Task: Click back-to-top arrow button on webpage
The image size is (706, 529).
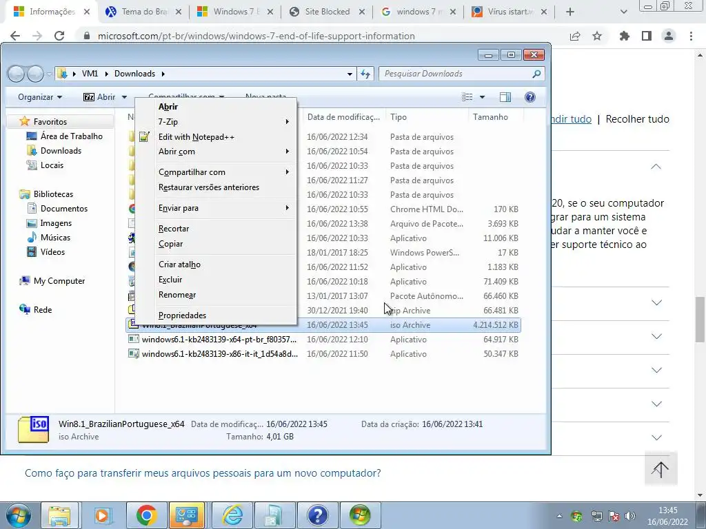Action: 660,470
